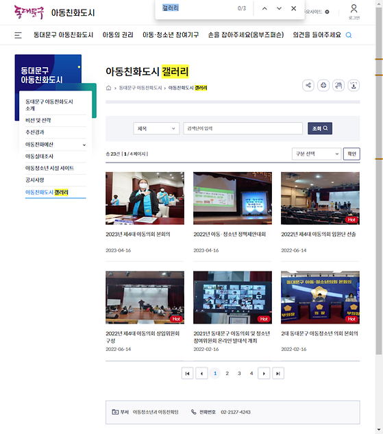Go to next find match arrow
Image resolution: width=383 pixels, height=434 pixels.
click(x=279, y=9)
